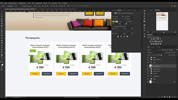The height and width of the screenshot is (100, 178).
Task: Switch to the second document tab (jpg)
Action: (57, 9)
